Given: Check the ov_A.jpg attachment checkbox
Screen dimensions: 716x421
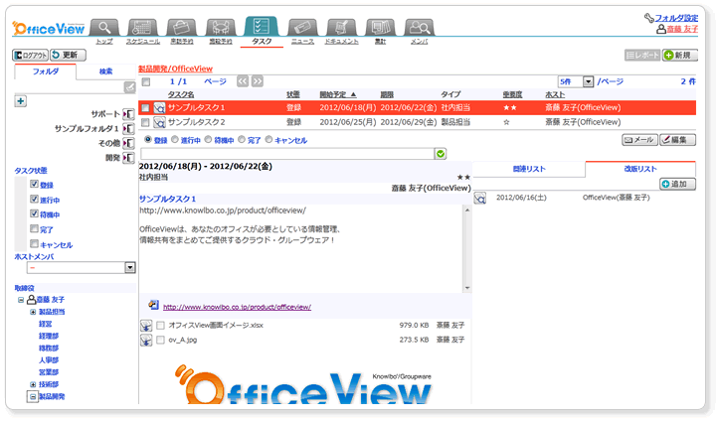Looking at the screenshot, I should click(160, 341).
